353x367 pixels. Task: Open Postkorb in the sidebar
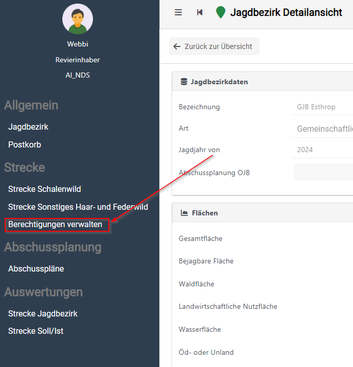click(x=25, y=144)
